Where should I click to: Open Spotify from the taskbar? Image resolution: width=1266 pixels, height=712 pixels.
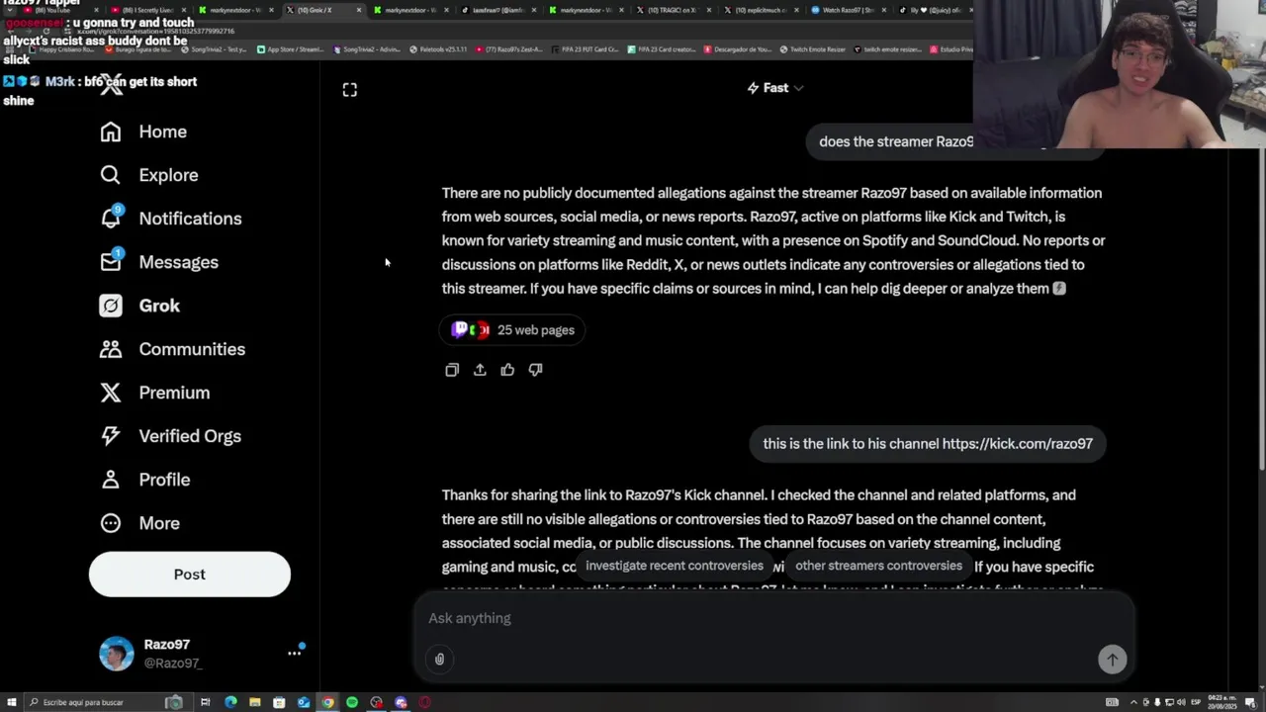click(x=352, y=702)
